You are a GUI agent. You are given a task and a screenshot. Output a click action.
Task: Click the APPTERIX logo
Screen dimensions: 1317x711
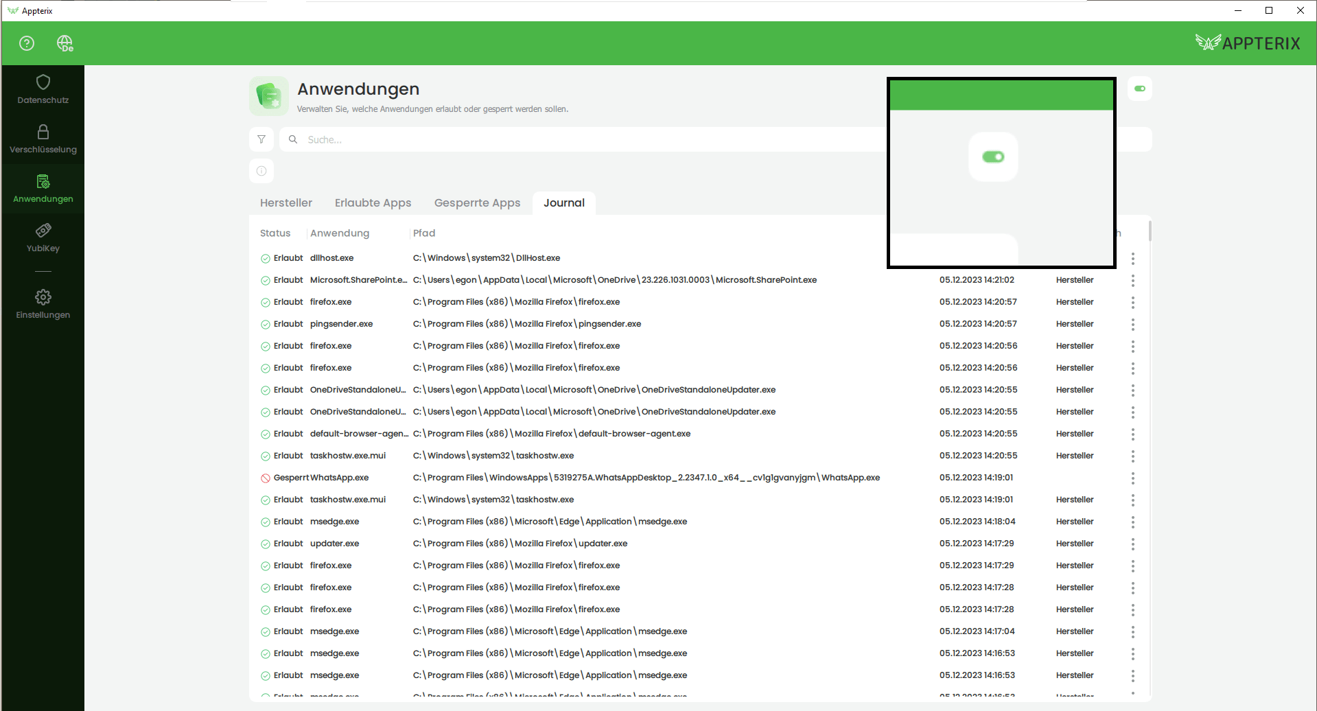click(x=1248, y=43)
